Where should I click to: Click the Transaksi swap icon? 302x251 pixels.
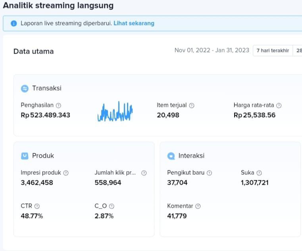(x=25, y=89)
